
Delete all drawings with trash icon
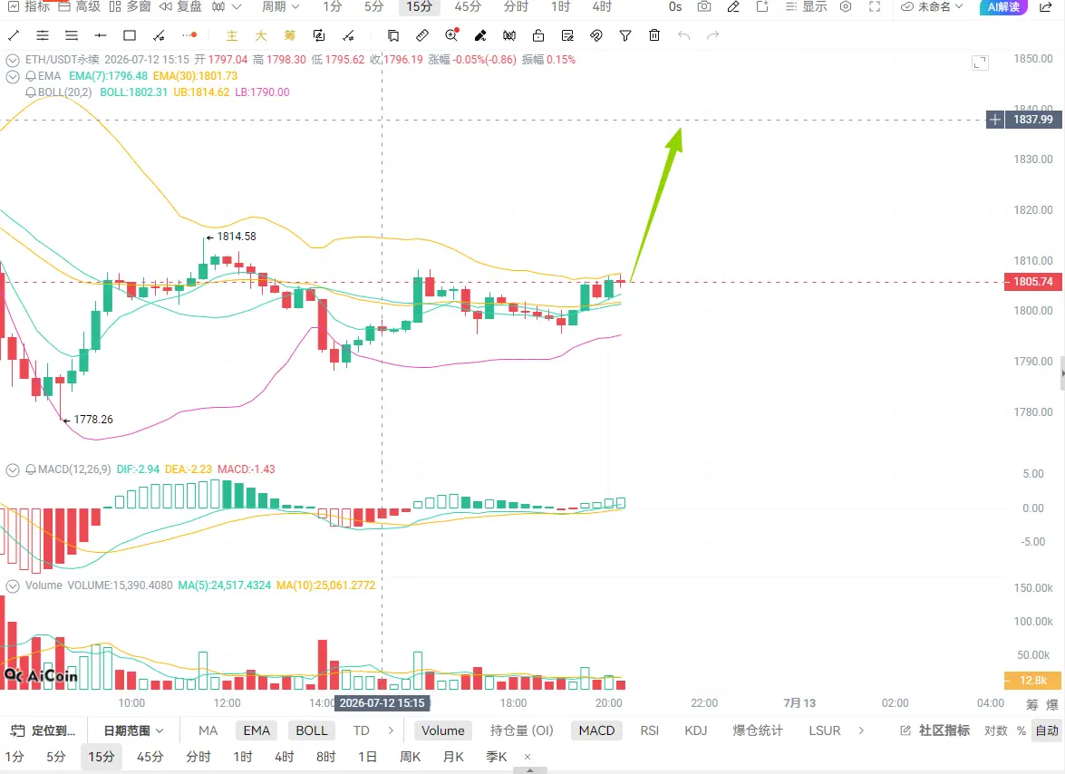tap(654, 35)
